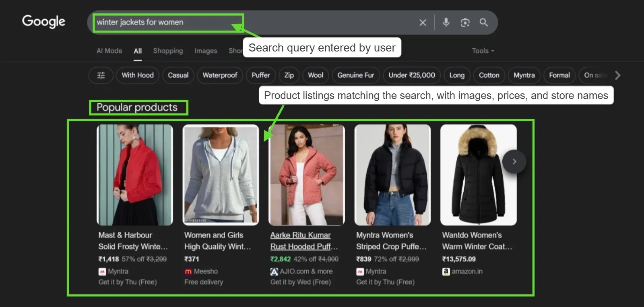Switch to the Shopping tab
The width and height of the screenshot is (644, 307).
tap(168, 51)
